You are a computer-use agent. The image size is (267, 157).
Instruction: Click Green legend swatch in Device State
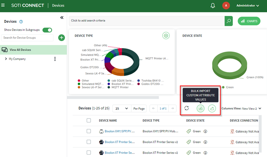click(223, 87)
